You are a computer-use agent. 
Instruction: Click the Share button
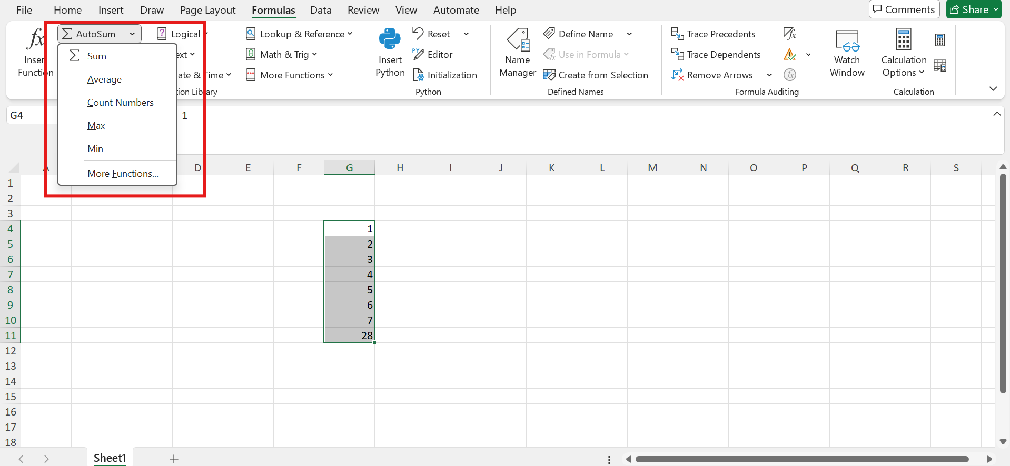[x=974, y=9]
